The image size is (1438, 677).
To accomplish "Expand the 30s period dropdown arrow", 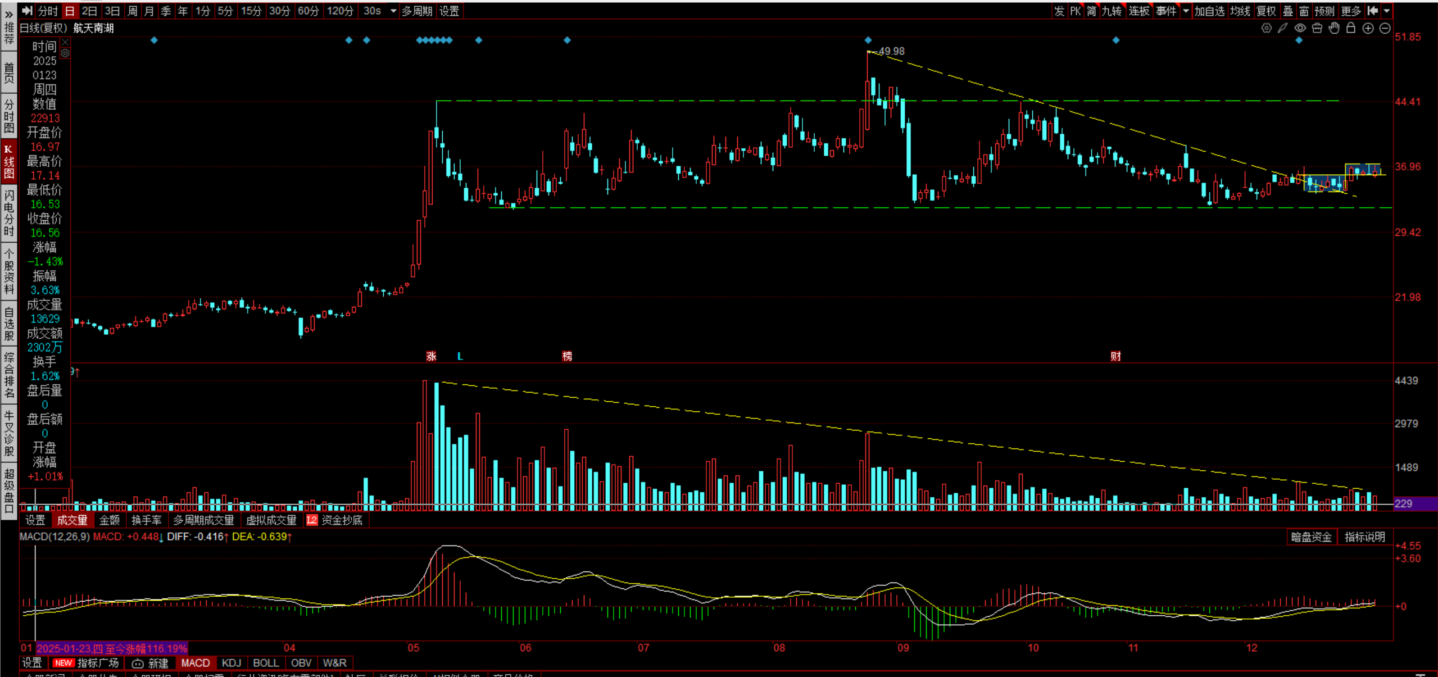I will pyautogui.click(x=393, y=11).
